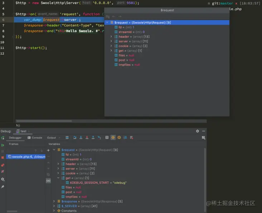
Task: Expand $_SERVER in Variables panel
Action: pos(54,206)
